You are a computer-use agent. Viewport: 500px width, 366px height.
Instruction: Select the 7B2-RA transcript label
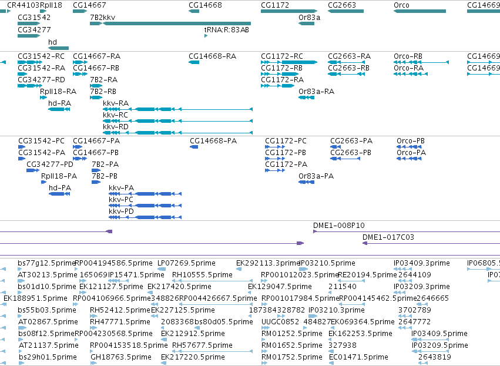(x=103, y=80)
